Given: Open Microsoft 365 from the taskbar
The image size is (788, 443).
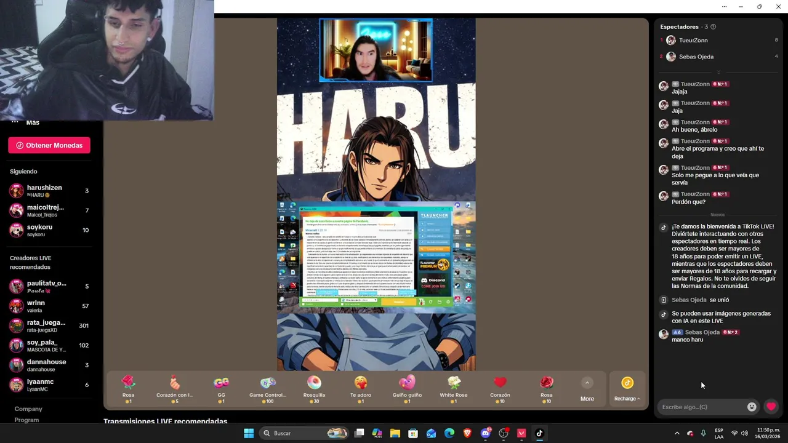Looking at the screenshot, I should 377,433.
